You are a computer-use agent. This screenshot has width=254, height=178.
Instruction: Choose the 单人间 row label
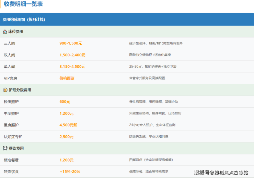coord(9,67)
